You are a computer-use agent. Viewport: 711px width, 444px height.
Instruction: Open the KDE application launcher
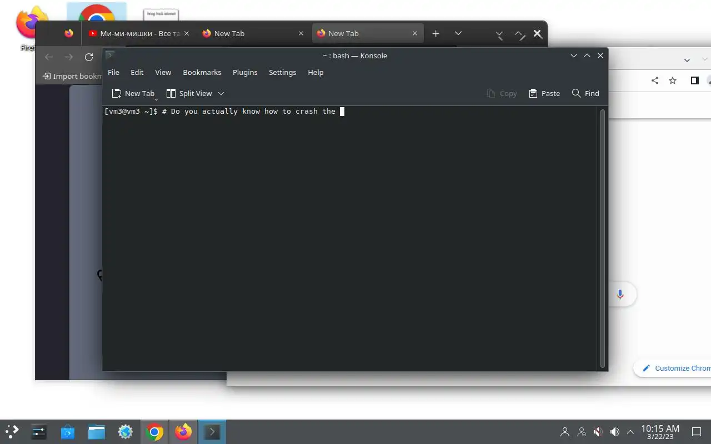(12, 432)
